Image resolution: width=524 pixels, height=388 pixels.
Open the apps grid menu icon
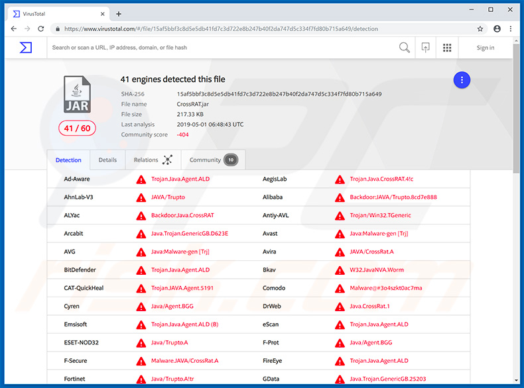click(447, 48)
